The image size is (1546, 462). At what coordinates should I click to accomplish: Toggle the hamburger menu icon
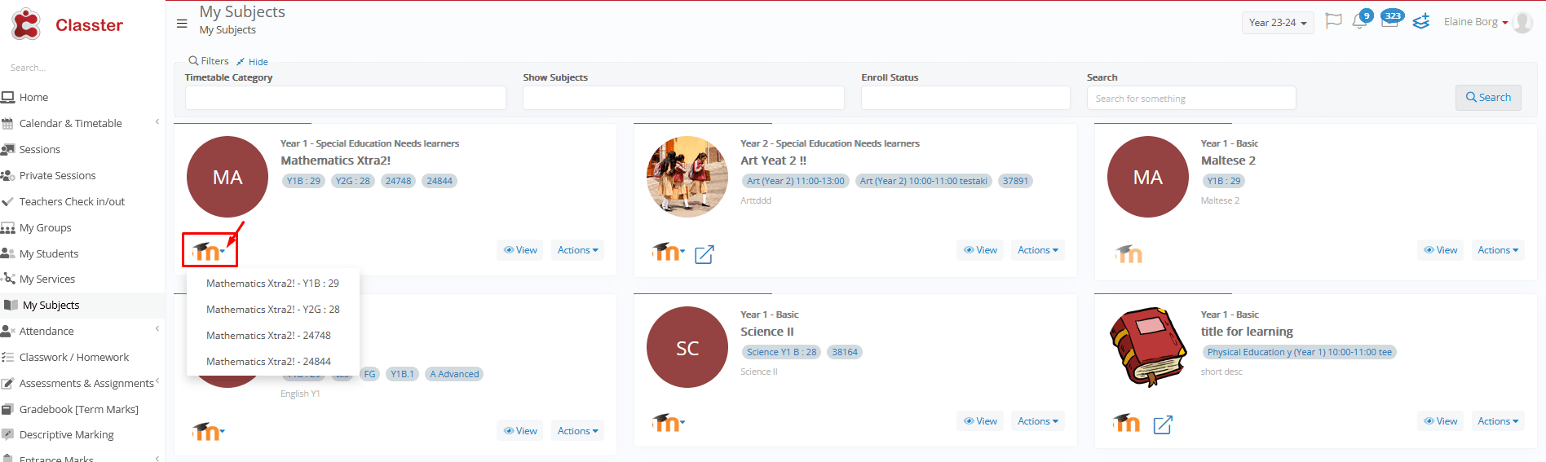182,23
